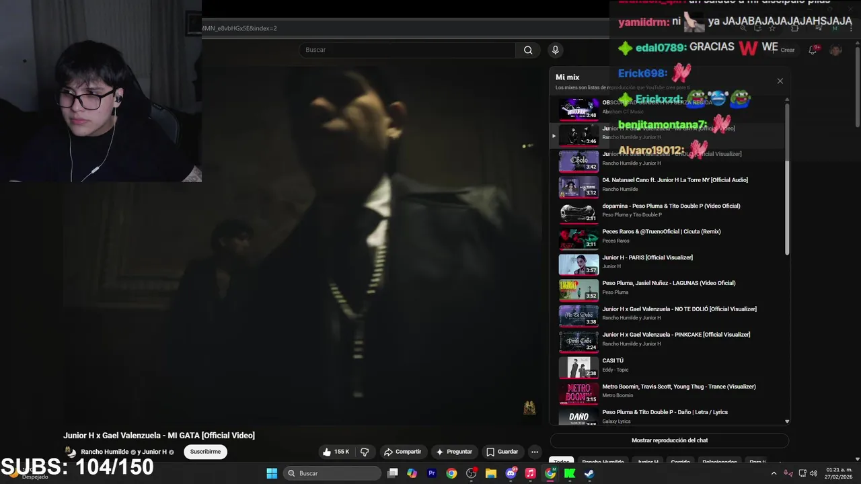
Task: Open the clock showing 01:21 a. m.
Action: click(839, 473)
